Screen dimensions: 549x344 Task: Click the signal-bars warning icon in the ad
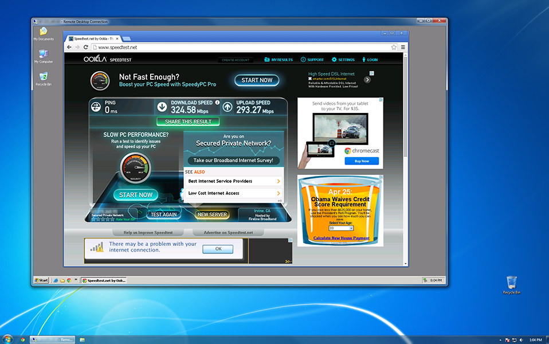[97, 247]
